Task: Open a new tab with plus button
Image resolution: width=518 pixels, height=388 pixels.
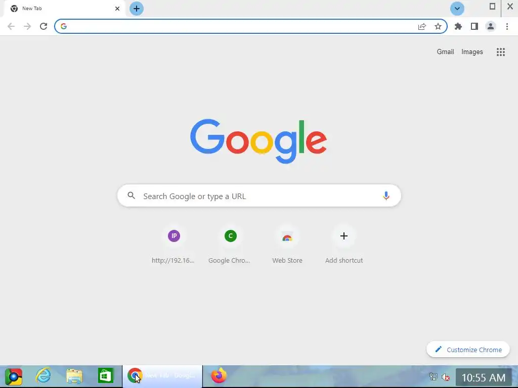Action: [x=137, y=9]
